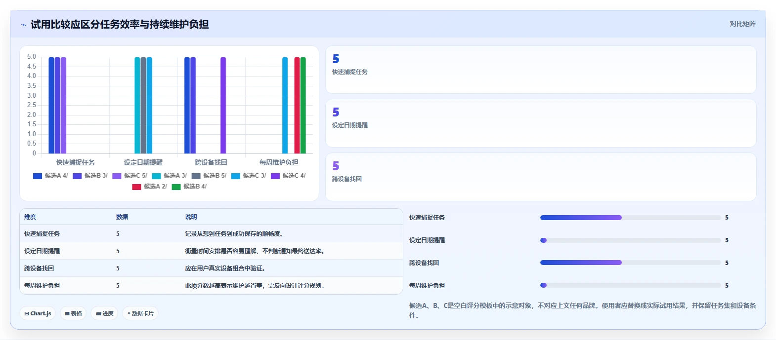Click the 对比矩阵 label in header
The height and width of the screenshot is (340, 776).
pyautogui.click(x=742, y=24)
